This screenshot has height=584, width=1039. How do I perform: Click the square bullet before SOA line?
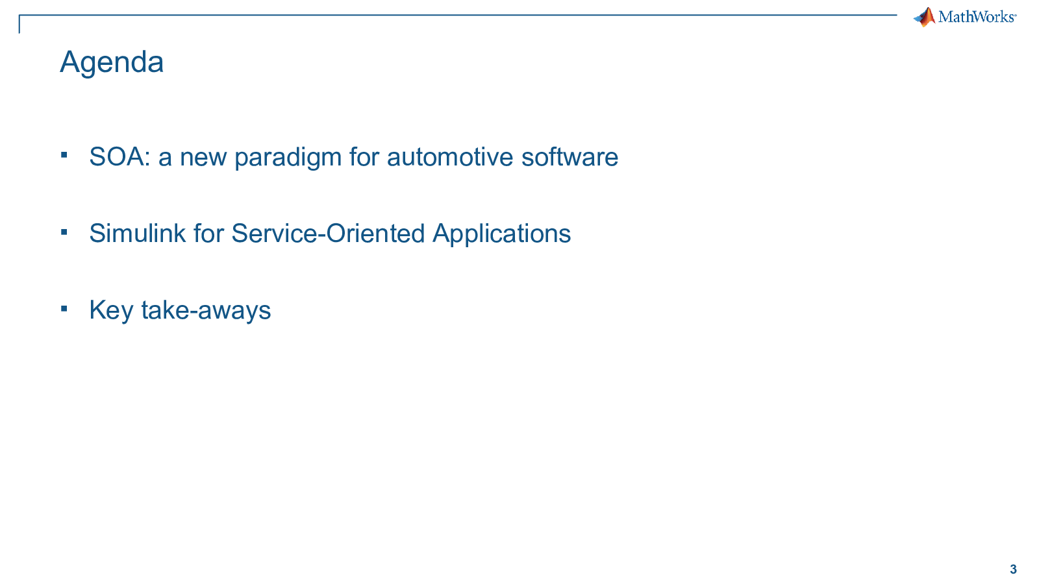64,155
